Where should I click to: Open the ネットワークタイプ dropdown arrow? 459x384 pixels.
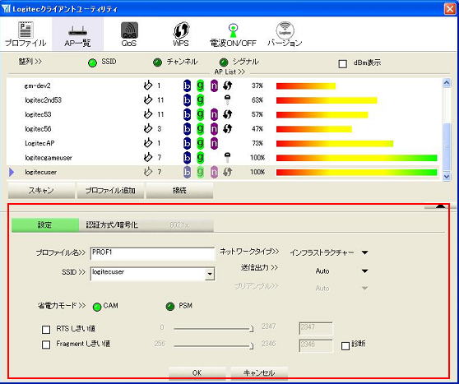[x=364, y=252]
